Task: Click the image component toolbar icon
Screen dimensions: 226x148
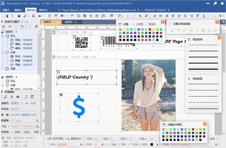Action: (78, 16)
